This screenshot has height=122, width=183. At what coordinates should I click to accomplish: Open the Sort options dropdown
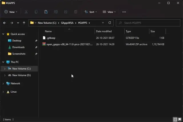(x=90, y=12)
